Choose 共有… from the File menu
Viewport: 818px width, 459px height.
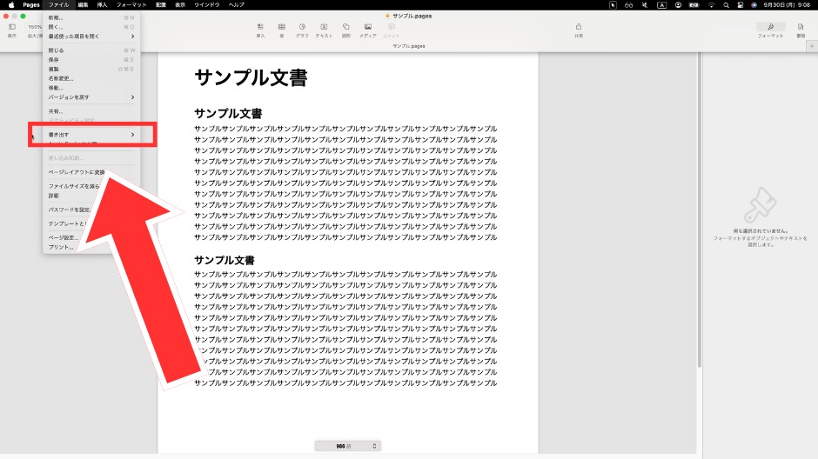point(91,111)
